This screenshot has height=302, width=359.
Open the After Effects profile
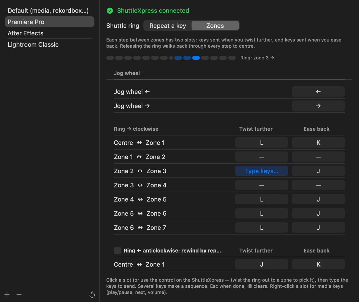tap(49, 33)
